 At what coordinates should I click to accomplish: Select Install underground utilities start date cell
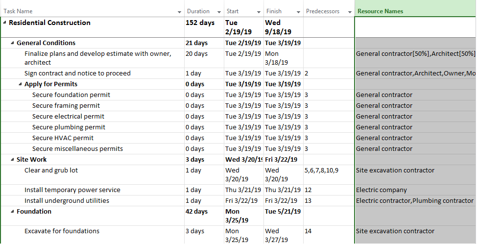[242, 201]
